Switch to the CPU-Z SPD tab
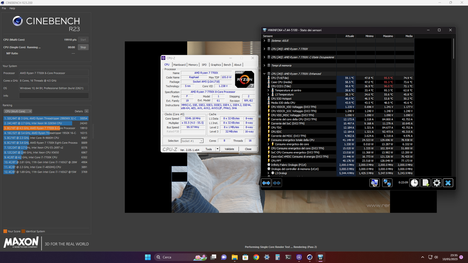Image resolution: width=468 pixels, height=263 pixels. click(204, 65)
